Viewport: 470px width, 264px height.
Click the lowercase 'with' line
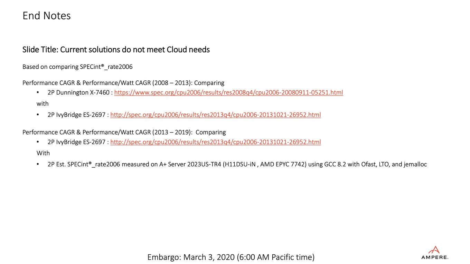(x=43, y=104)
